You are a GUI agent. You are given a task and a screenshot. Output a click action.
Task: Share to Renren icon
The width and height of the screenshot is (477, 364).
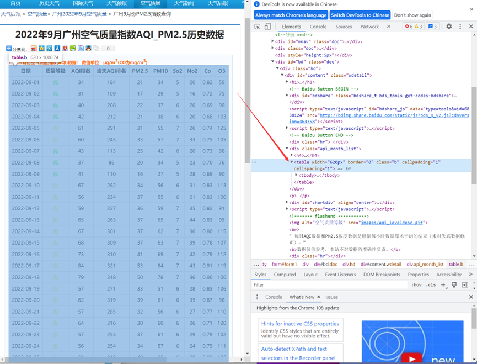57,48
